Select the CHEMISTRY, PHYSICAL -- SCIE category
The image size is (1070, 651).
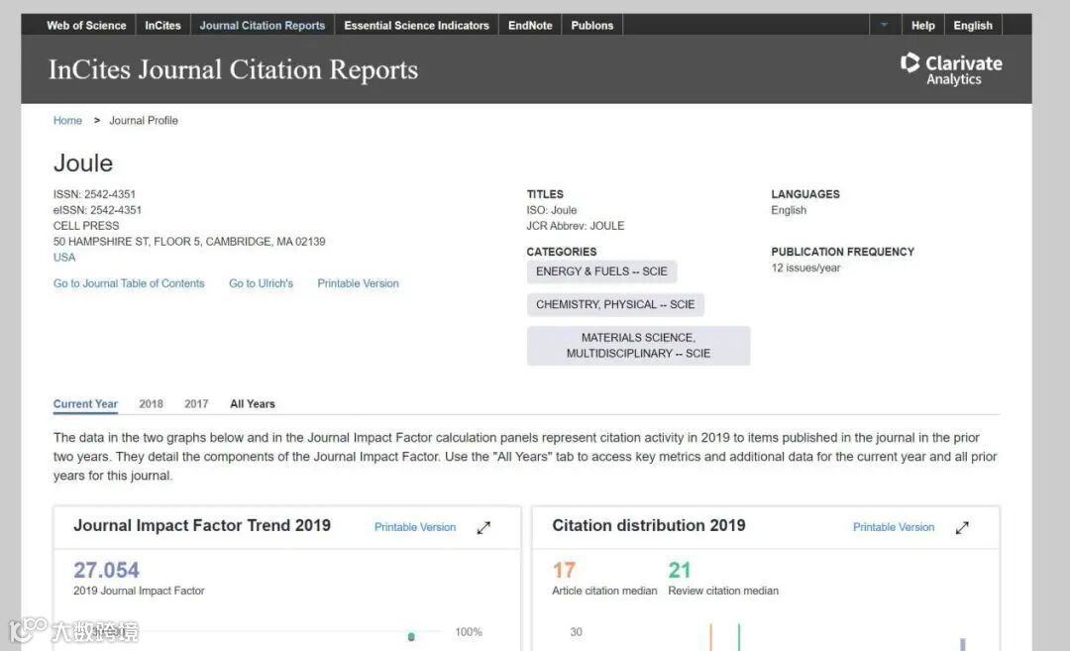coord(615,304)
